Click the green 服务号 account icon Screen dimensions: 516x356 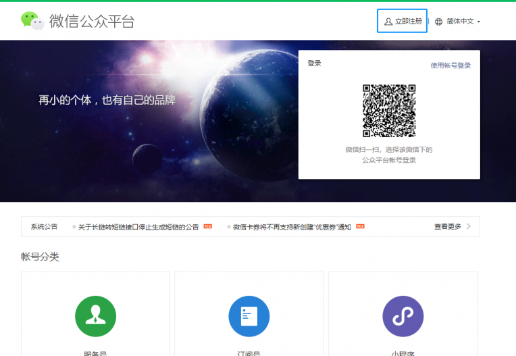coord(95,316)
